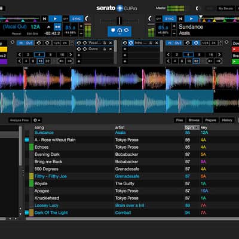
Task: Open the Browse panel
Action: [194, 120]
